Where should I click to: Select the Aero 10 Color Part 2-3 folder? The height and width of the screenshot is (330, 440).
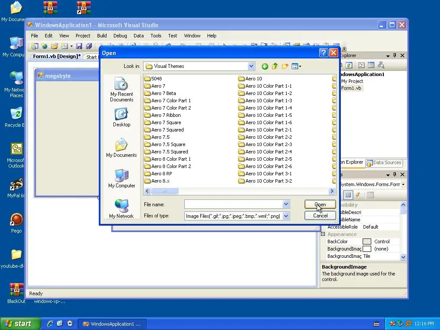(x=265, y=144)
